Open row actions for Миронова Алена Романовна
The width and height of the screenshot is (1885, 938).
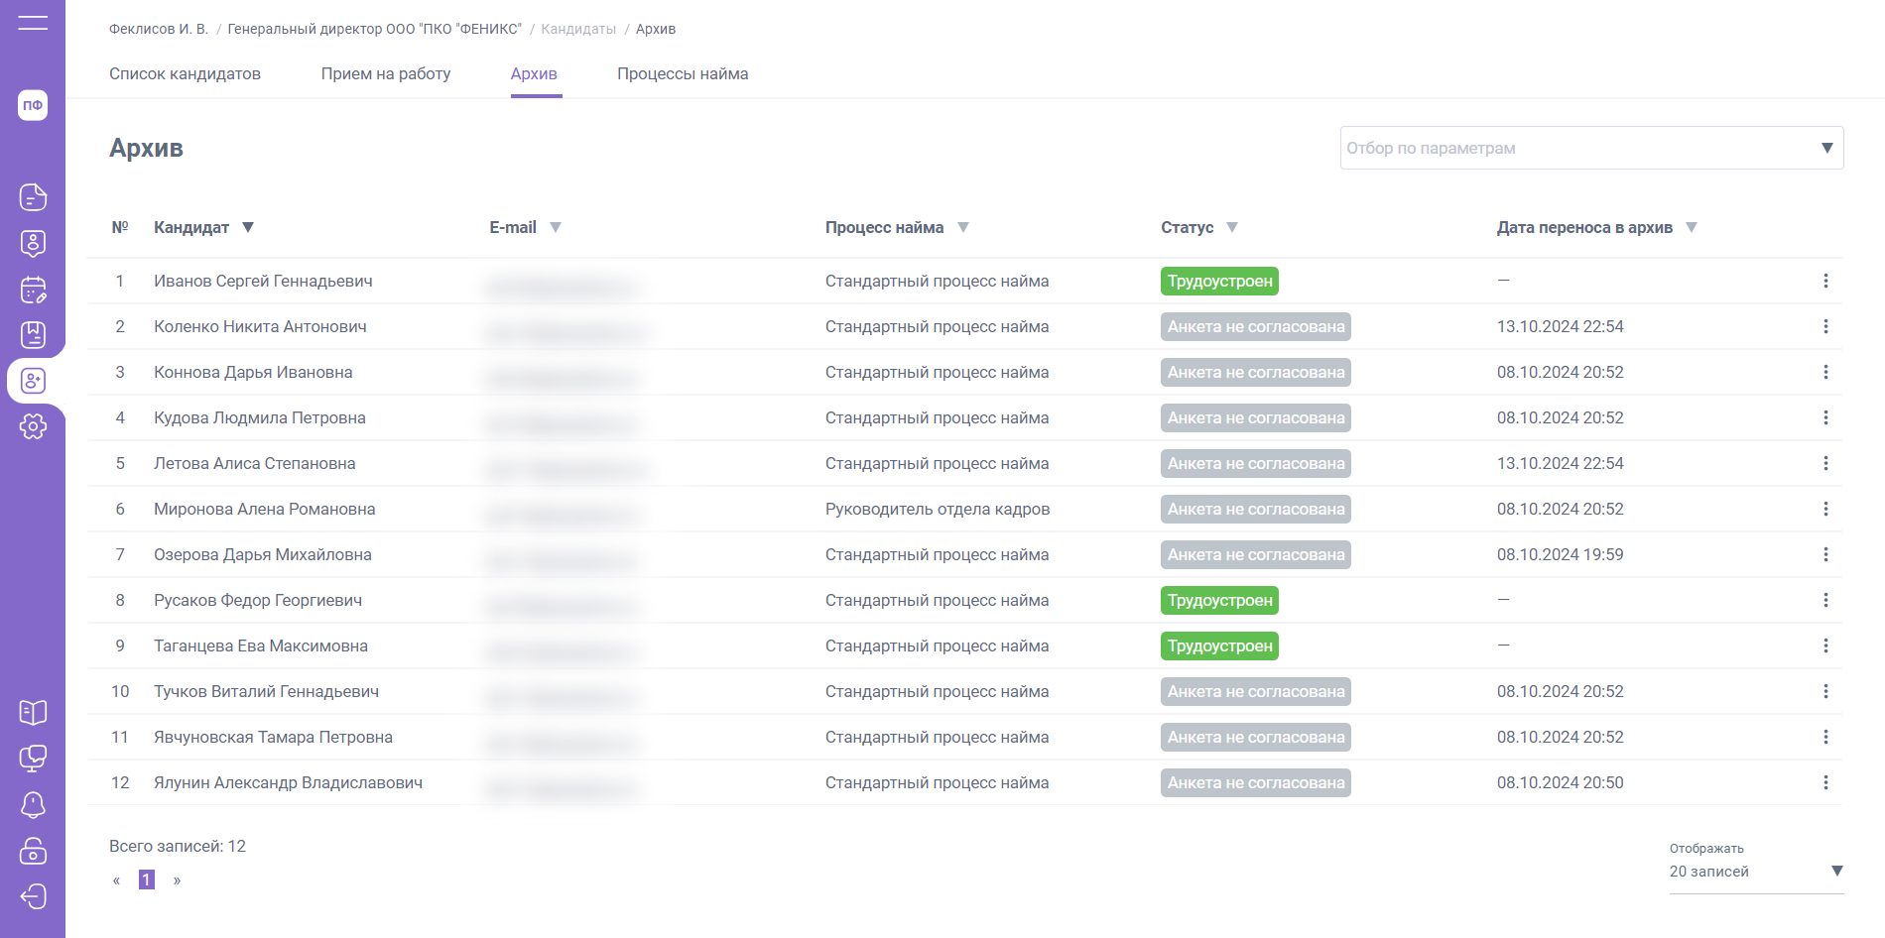point(1824,509)
